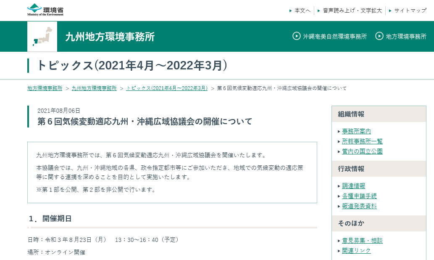Viewport: 434px width, 260px height.
Task: Click the arrow icon next to 本文へ
Action: 289,11
